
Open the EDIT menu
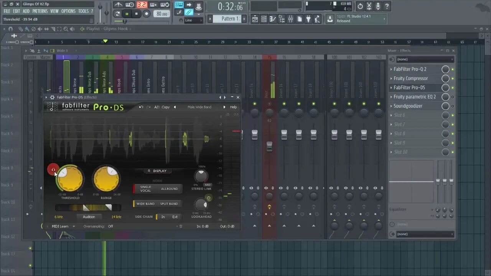pos(16,11)
